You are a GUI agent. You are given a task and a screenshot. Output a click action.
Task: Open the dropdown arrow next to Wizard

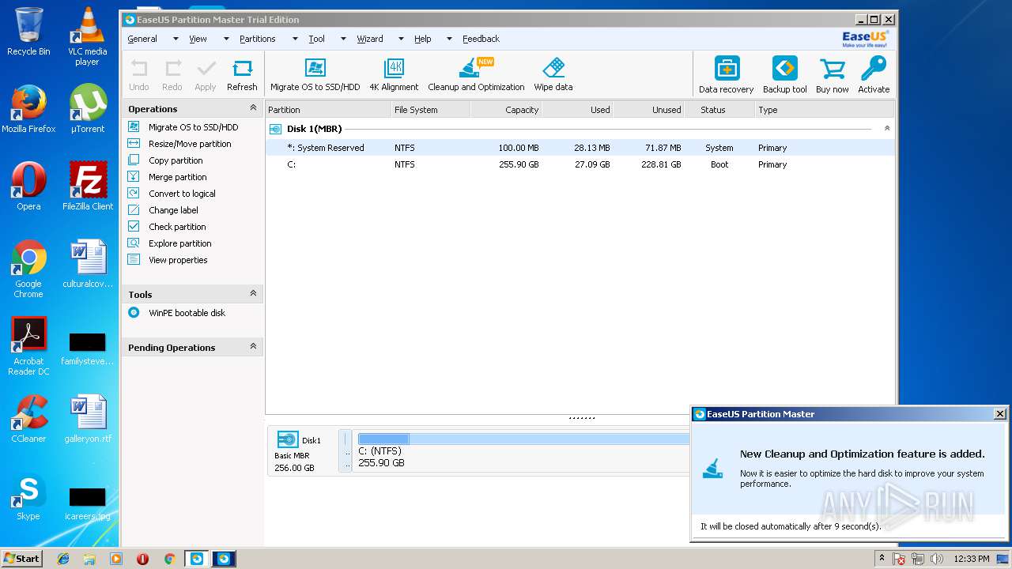tap(401, 39)
